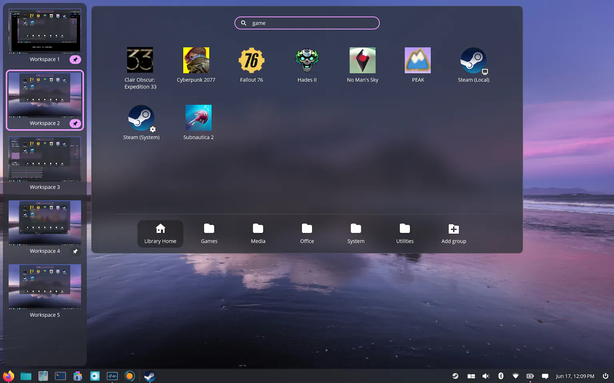Launch Fallout 76
The width and height of the screenshot is (614, 383).
coord(251,65)
